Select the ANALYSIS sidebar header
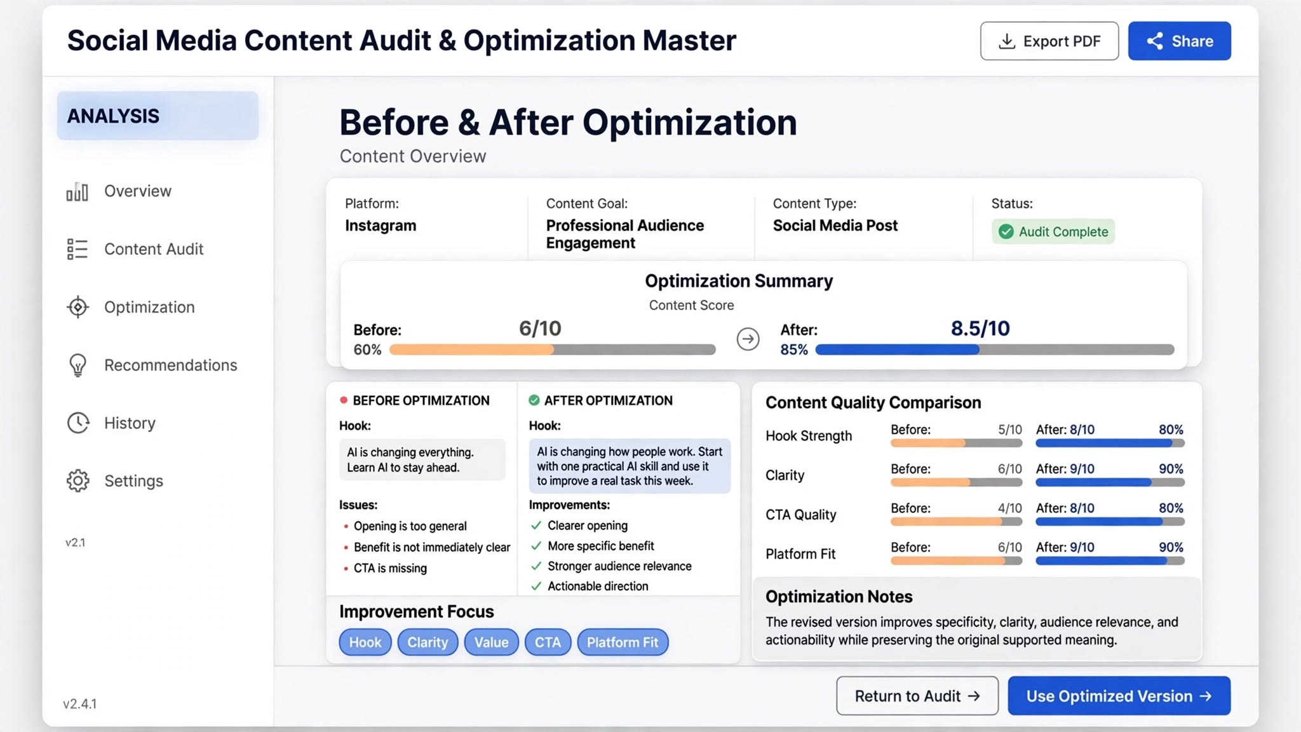The width and height of the screenshot is (1301, 732). tap(158, 116)
